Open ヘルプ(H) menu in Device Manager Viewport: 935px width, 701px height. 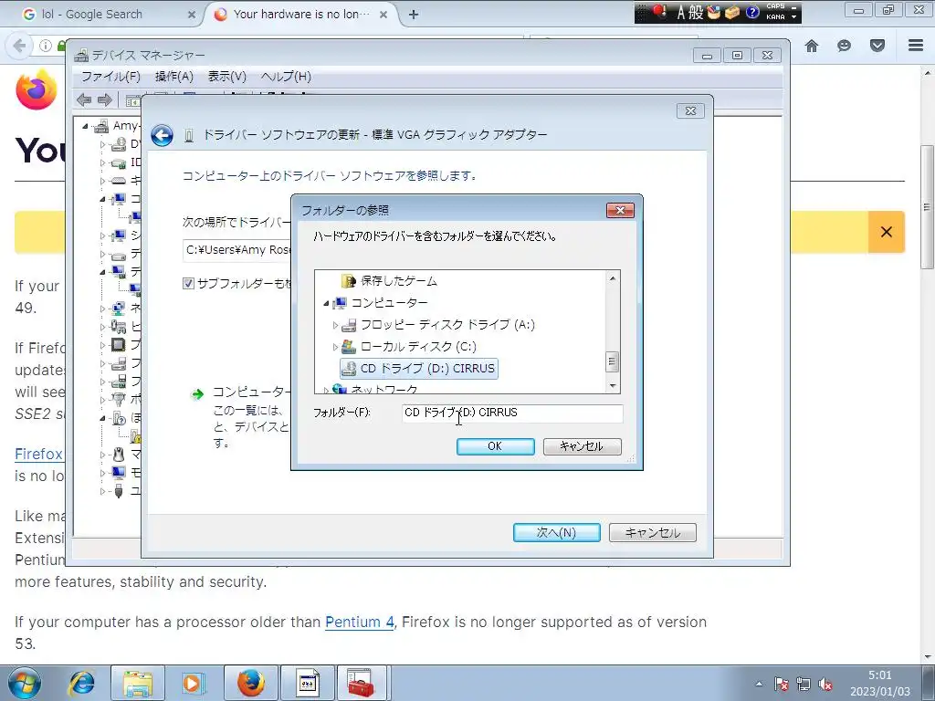(286, 77)
